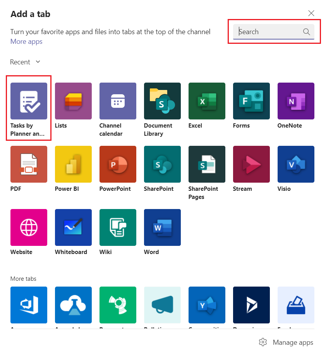Open the SharePoint Pages tile
Image resolution: width=326 pixels, height=356 pixels.
coord(207,164)
